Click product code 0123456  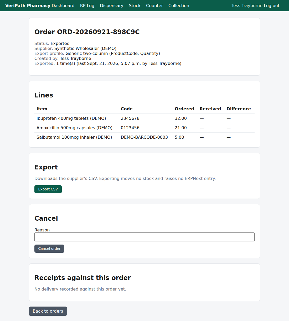[130, 128]
